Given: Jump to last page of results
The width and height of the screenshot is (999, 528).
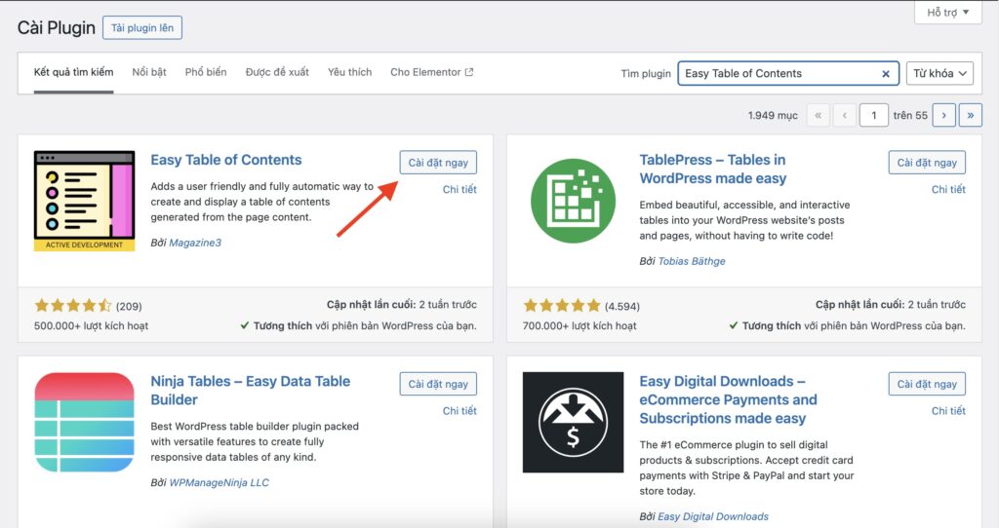Looking at the screenshot, I should [x=971, y=115].
